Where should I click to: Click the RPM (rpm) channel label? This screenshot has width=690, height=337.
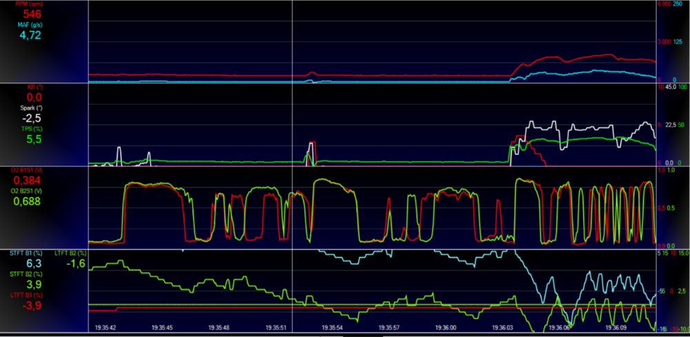pos(30,4)
